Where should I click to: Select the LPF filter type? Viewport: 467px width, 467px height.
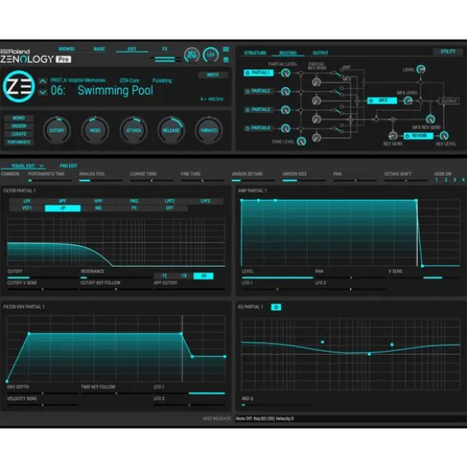pyautogui.click(x=27, y=201)
